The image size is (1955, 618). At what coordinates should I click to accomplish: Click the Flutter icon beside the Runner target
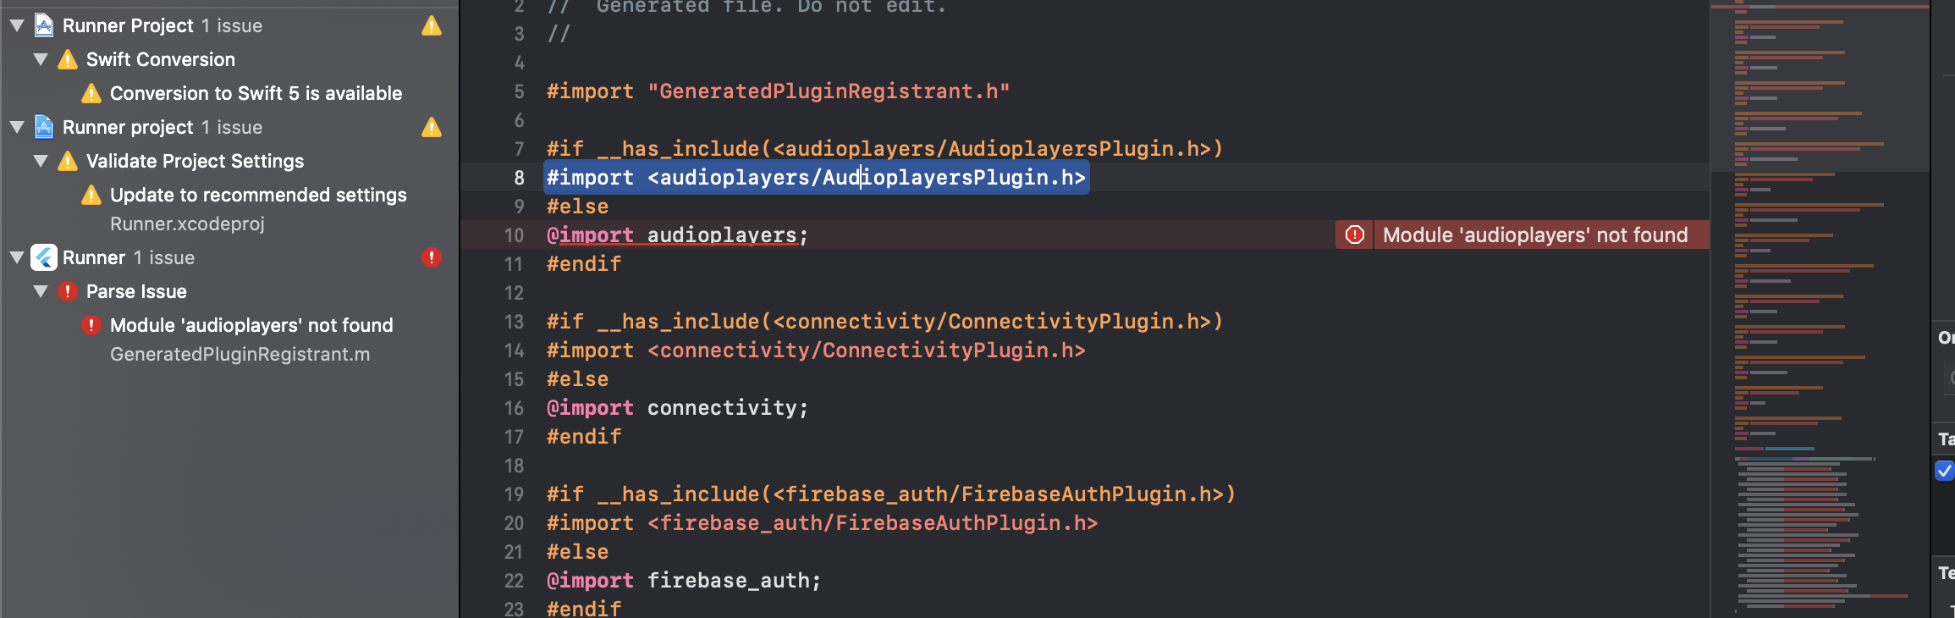pos(42,257)
